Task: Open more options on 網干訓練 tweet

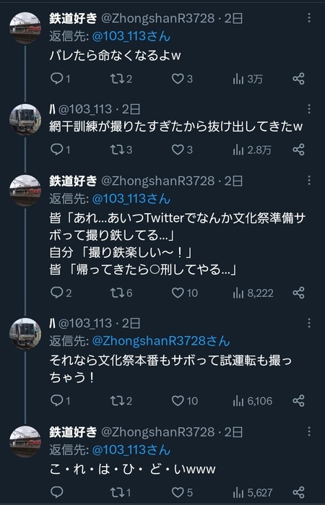Action: [309, 109]
